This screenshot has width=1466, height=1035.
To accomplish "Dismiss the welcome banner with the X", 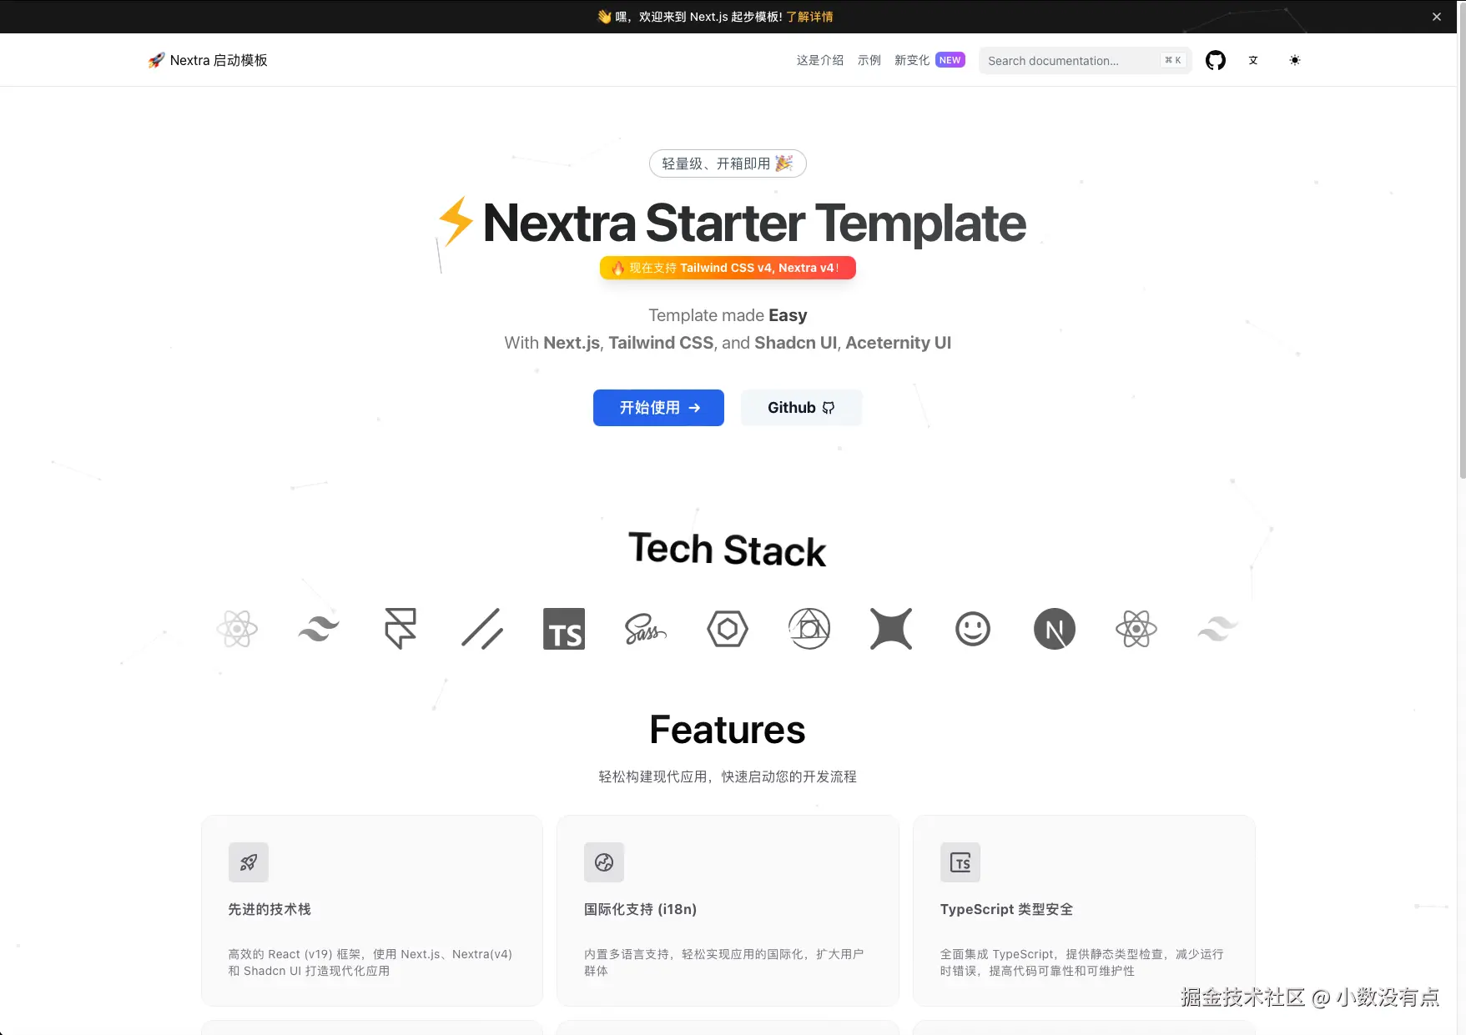I will [x=1437, y=17].
